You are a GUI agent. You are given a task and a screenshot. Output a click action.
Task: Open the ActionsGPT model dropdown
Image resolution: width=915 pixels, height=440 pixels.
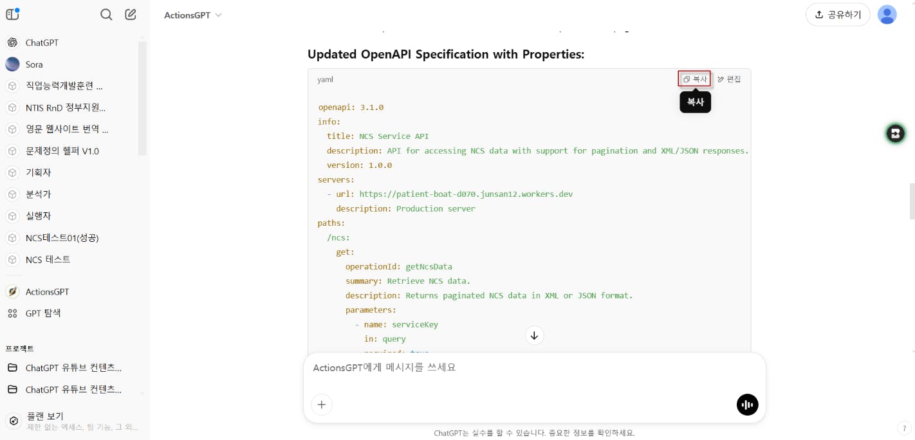tap(192, 15)
